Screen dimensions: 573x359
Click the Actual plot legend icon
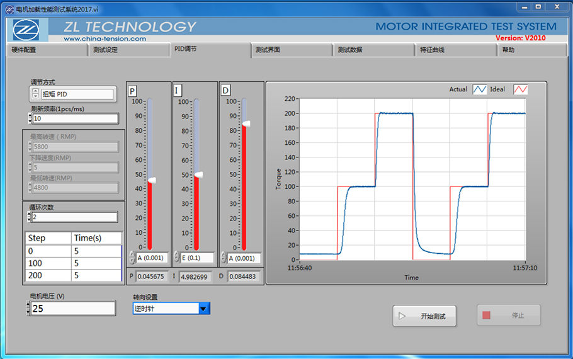pyautogui.click(x=480, y=89)
